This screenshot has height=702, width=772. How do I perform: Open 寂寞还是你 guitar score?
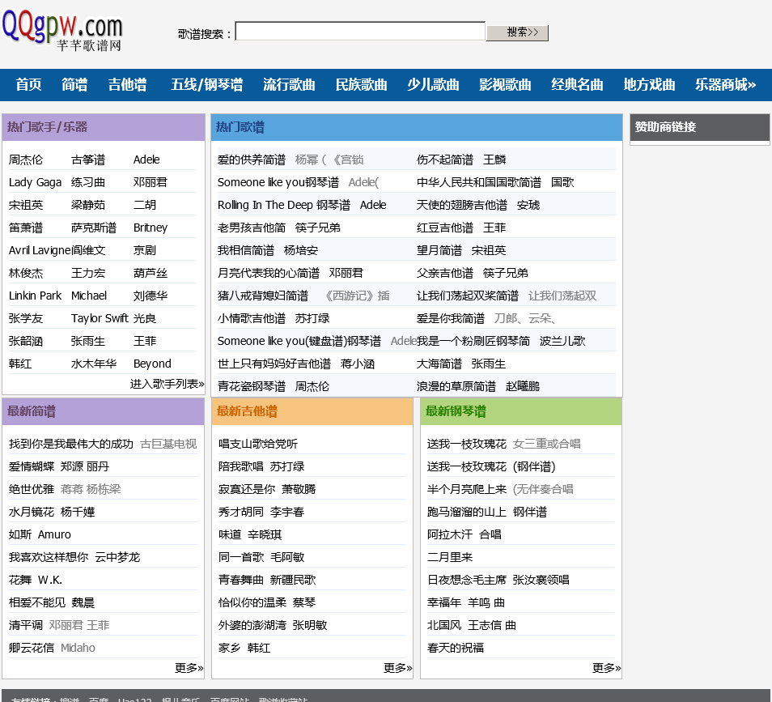click(x=247, y=489)
